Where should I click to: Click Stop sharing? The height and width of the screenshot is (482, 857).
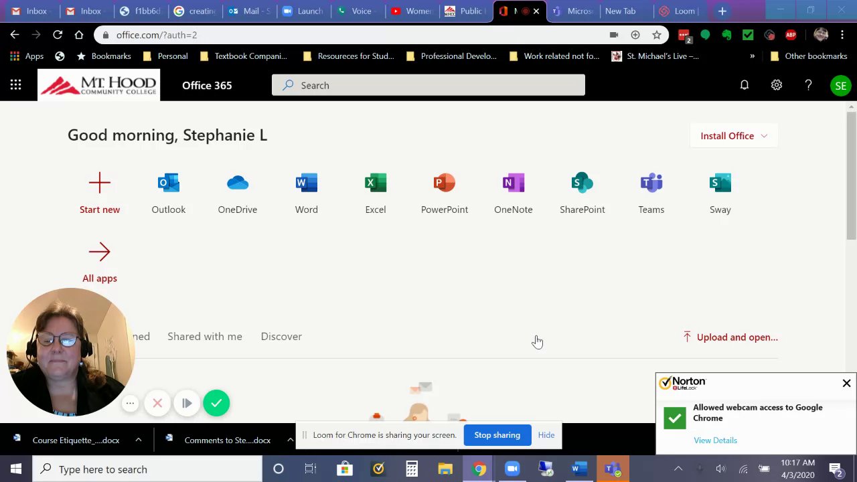[497, 435]
